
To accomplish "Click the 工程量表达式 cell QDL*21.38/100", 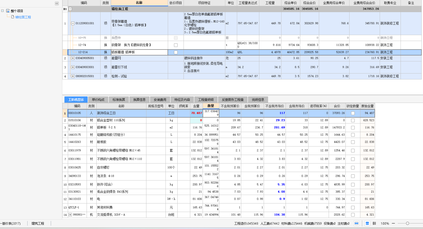I will click(x=248, y=45).
